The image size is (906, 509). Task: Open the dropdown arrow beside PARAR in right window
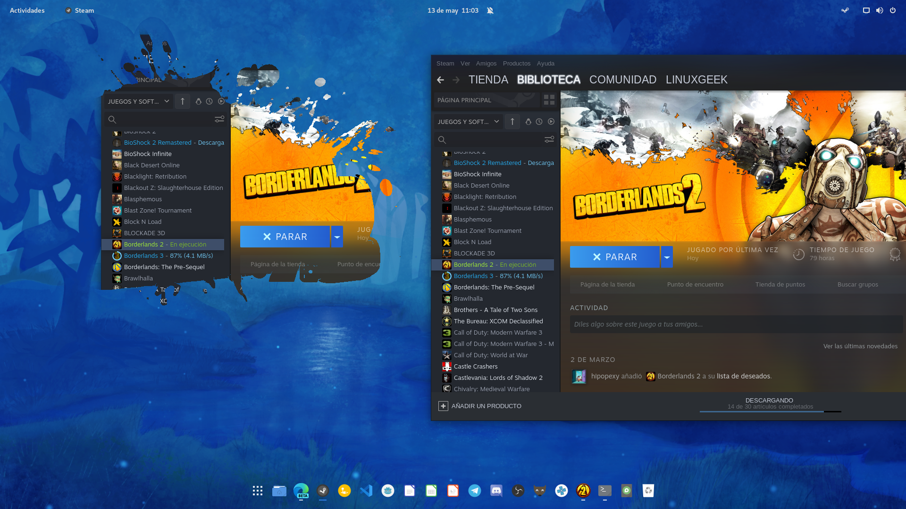click(667, 257)
